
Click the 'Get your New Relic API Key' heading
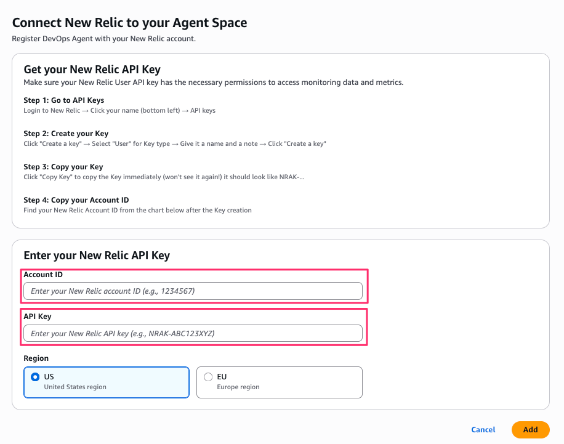point(92,70)
